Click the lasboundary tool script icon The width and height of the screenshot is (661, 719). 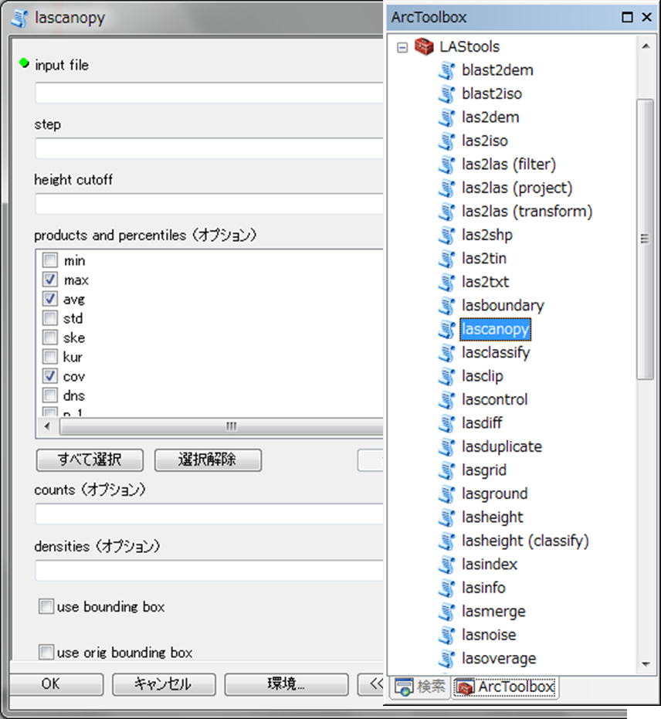click(x=446, y=306)
